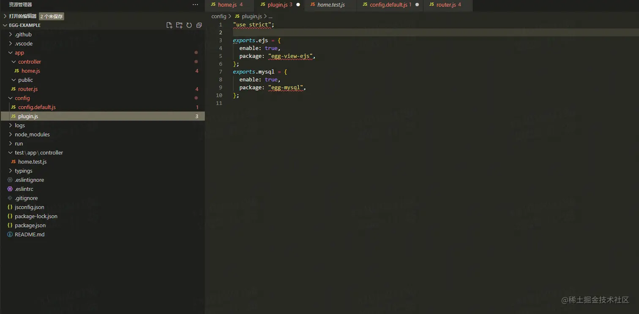Viewport: 639px width, 314px height.
Task: Expand the typings folder
Action: [11, 171]
